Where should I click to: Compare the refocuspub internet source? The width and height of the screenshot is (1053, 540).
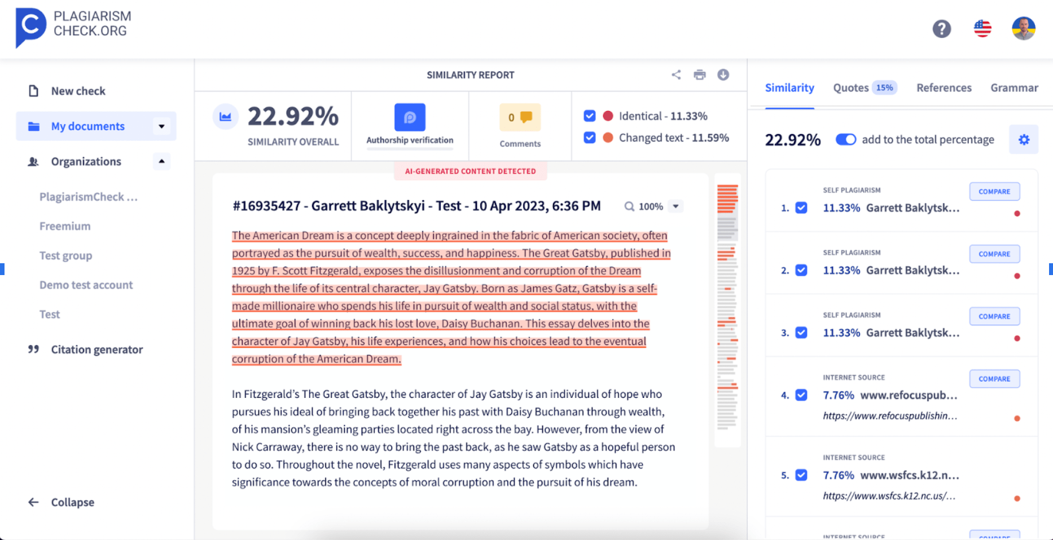(994, 378)
